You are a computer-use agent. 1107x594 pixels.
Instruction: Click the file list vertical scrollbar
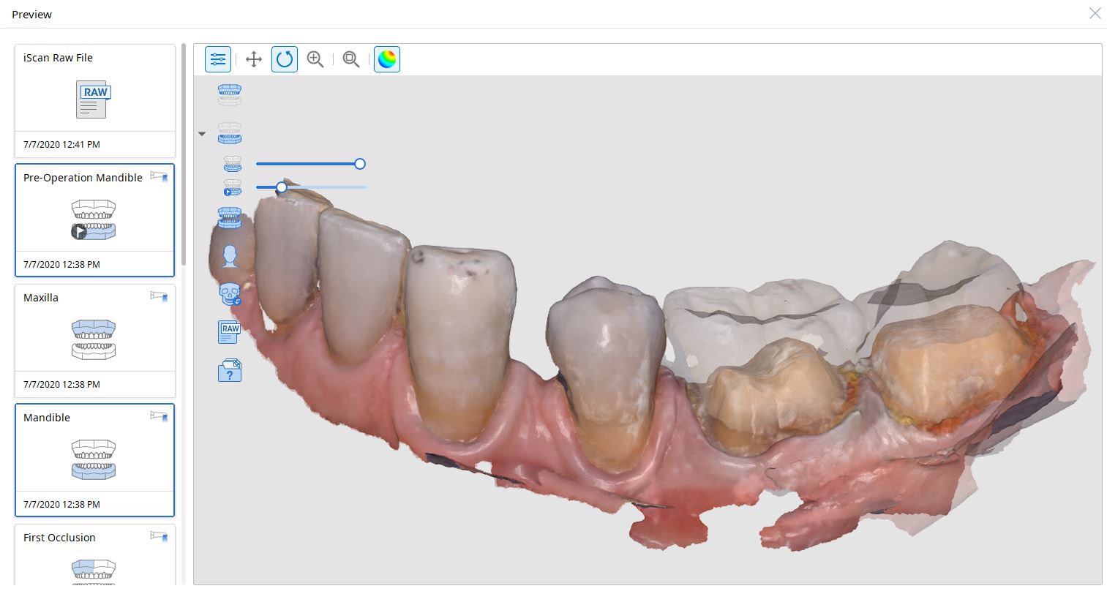click(x=184, y=155)
